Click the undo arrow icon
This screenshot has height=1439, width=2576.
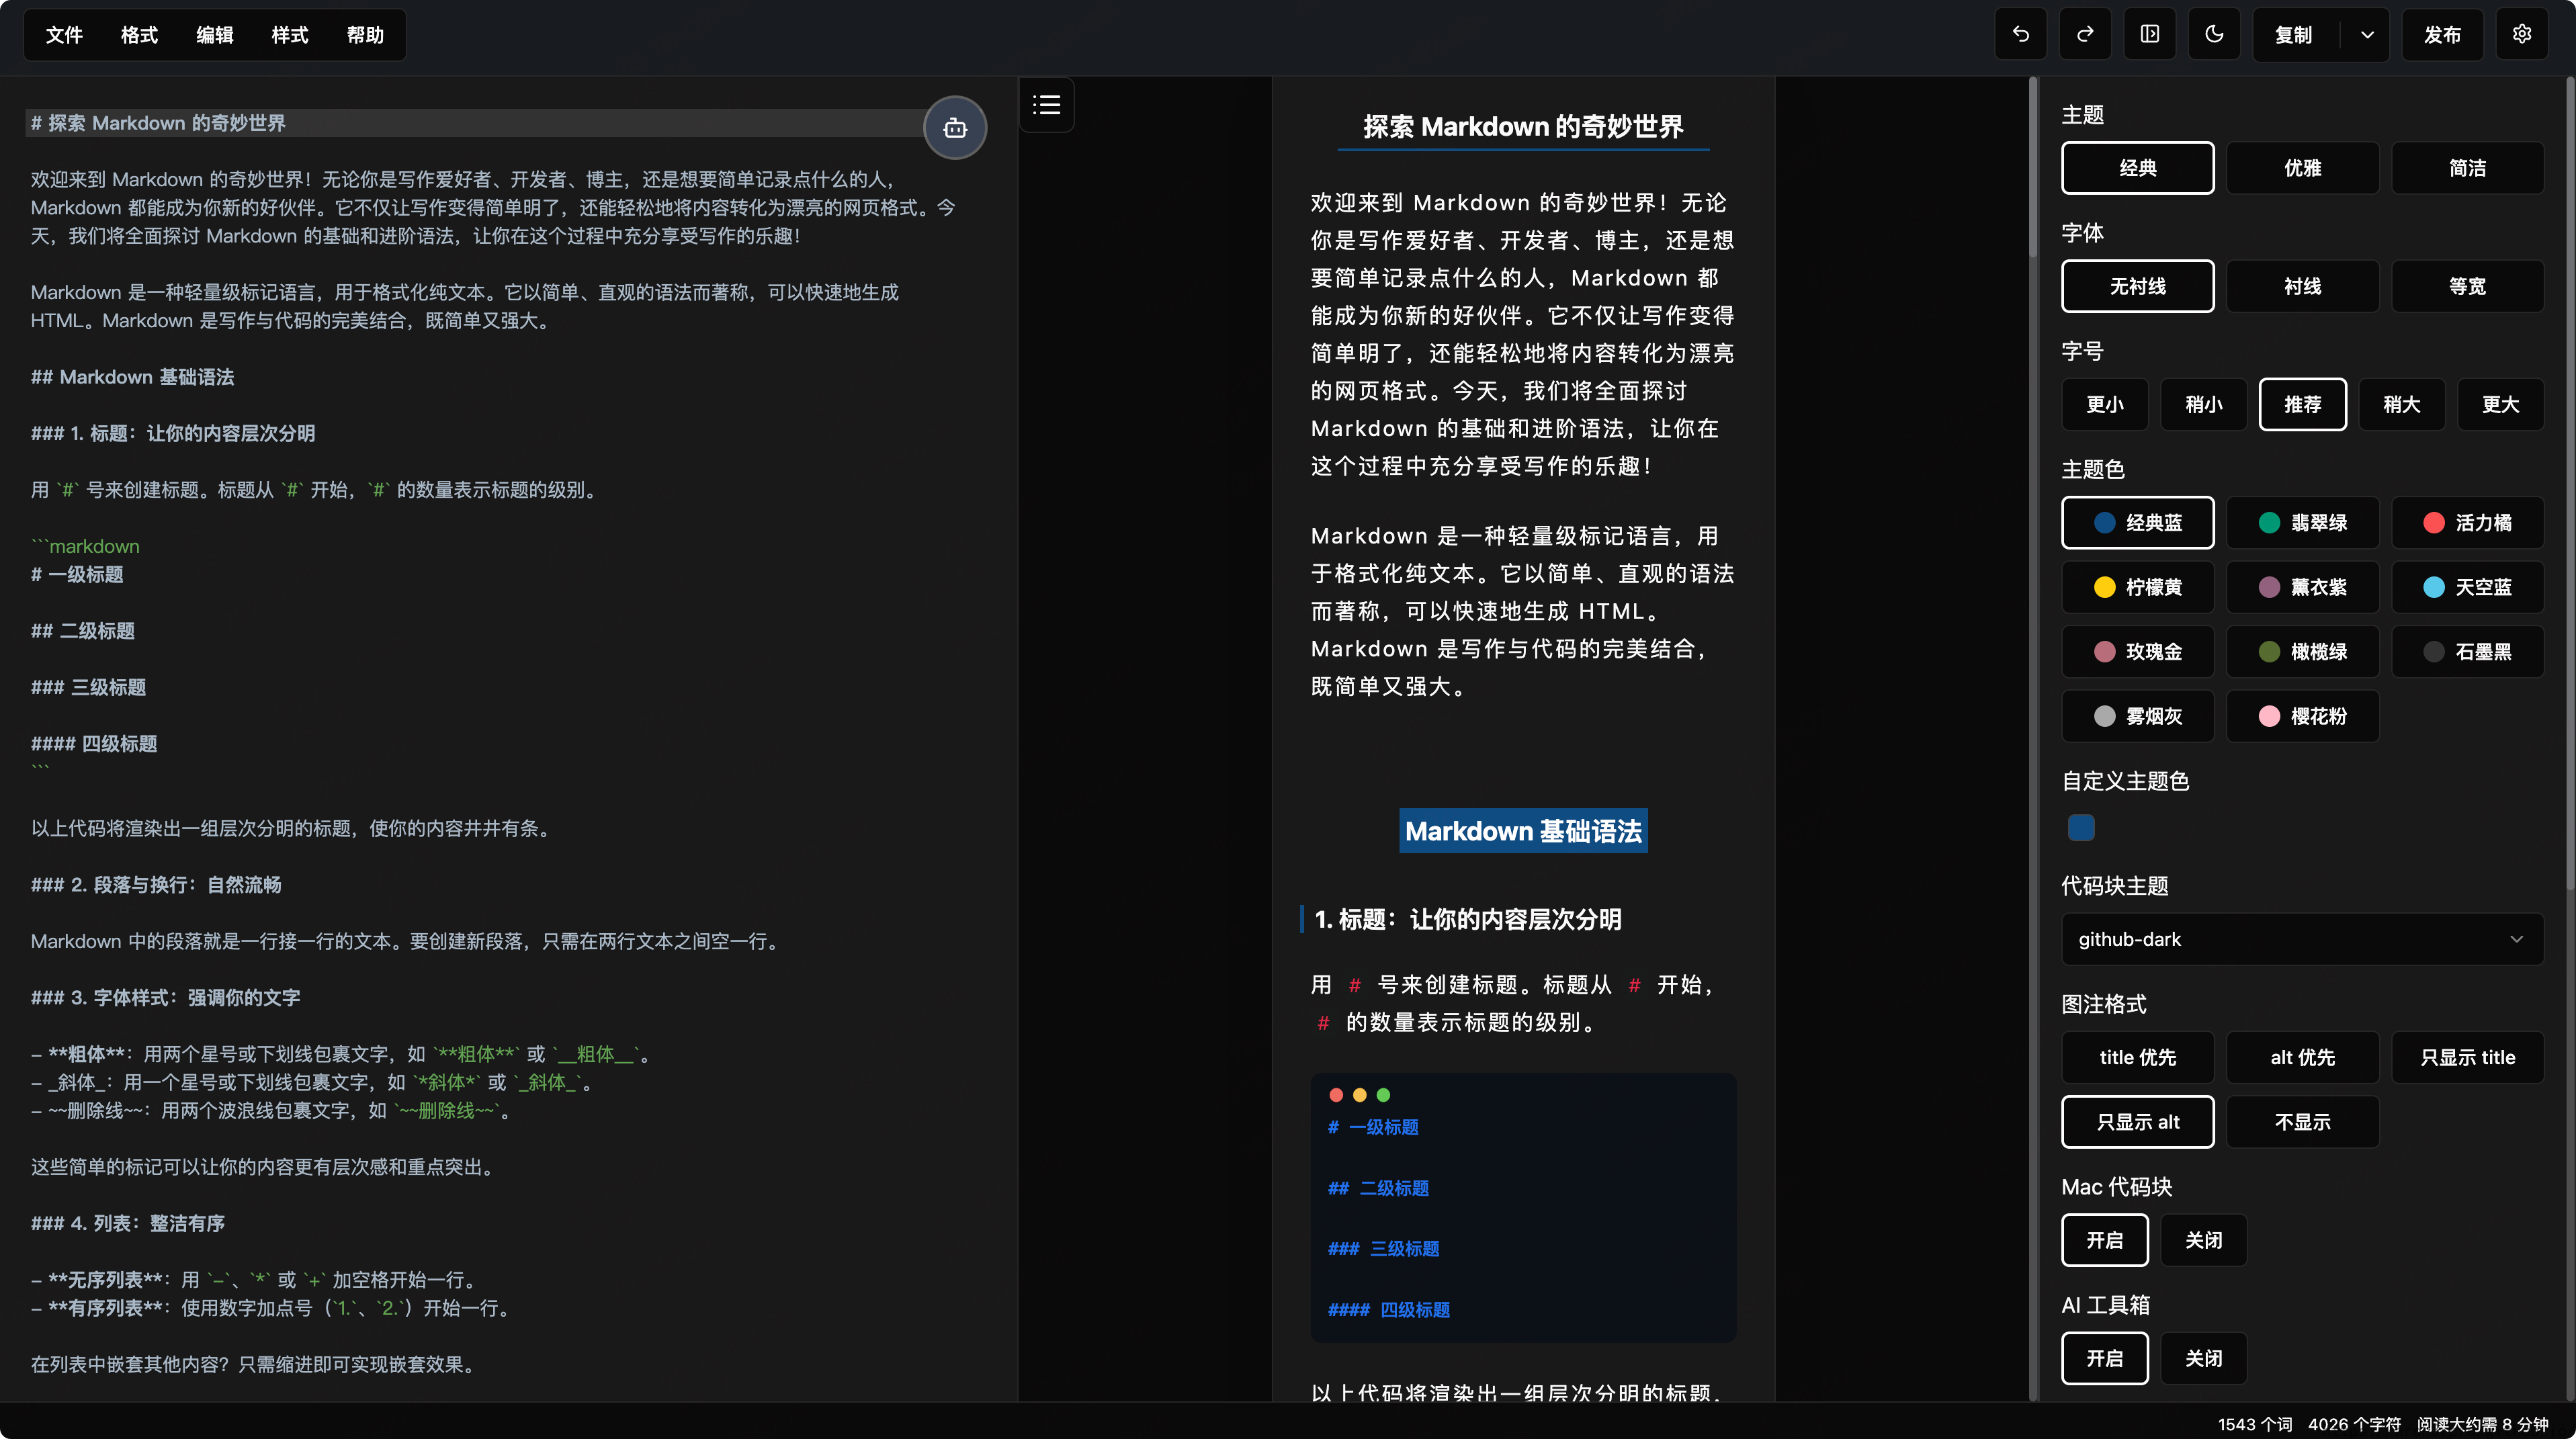pyautogui.click(x=2020, y=35)
